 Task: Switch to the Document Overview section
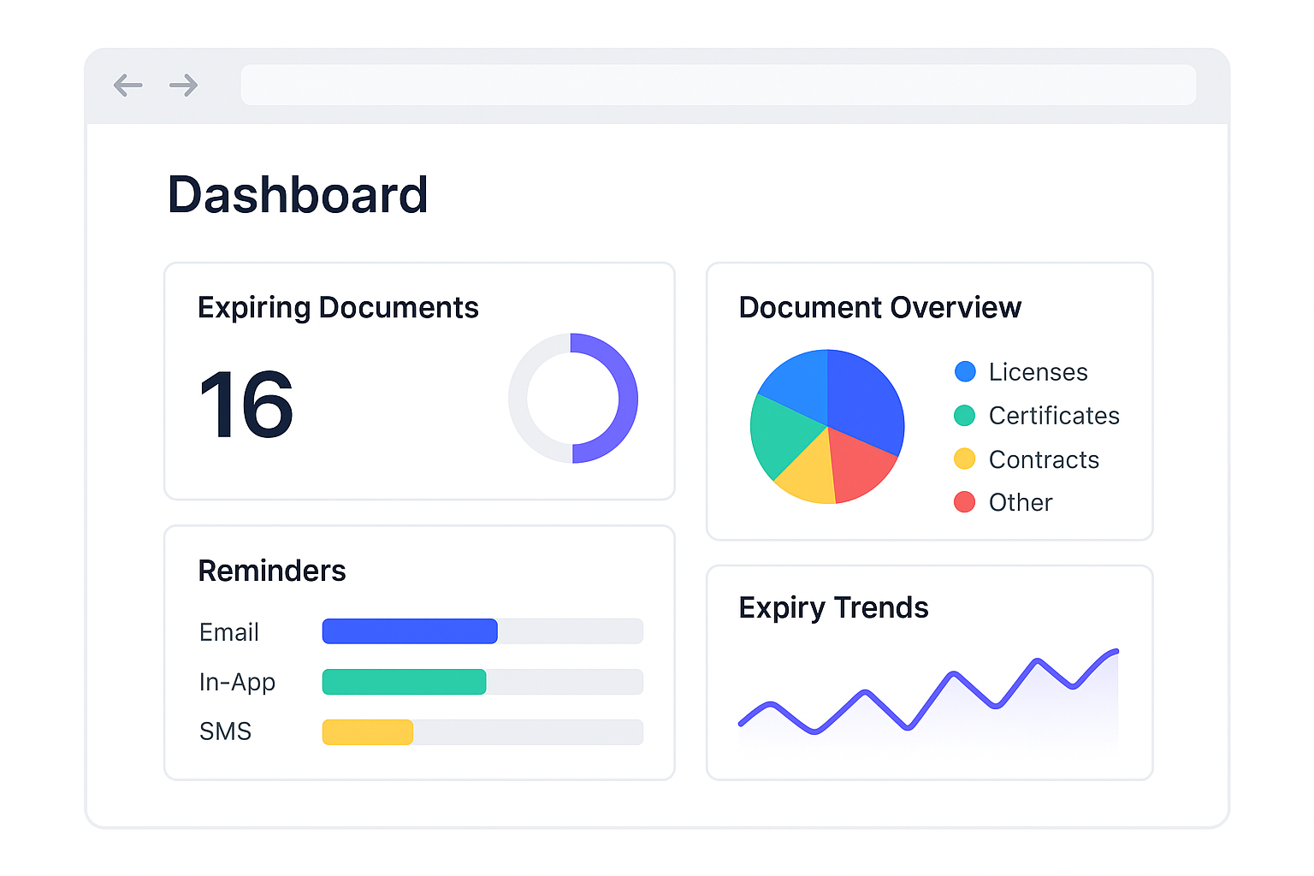pos(880,307)
